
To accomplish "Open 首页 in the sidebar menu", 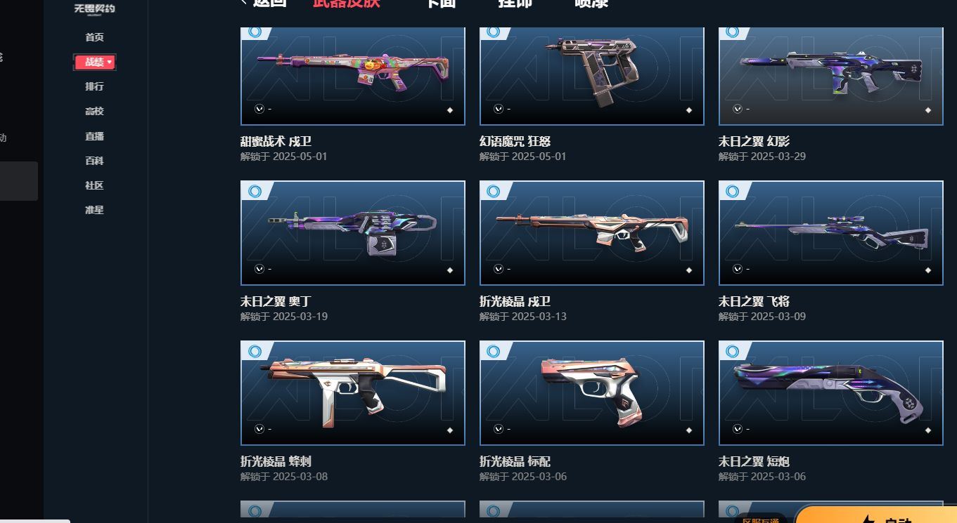I will (x=94, y=37).
